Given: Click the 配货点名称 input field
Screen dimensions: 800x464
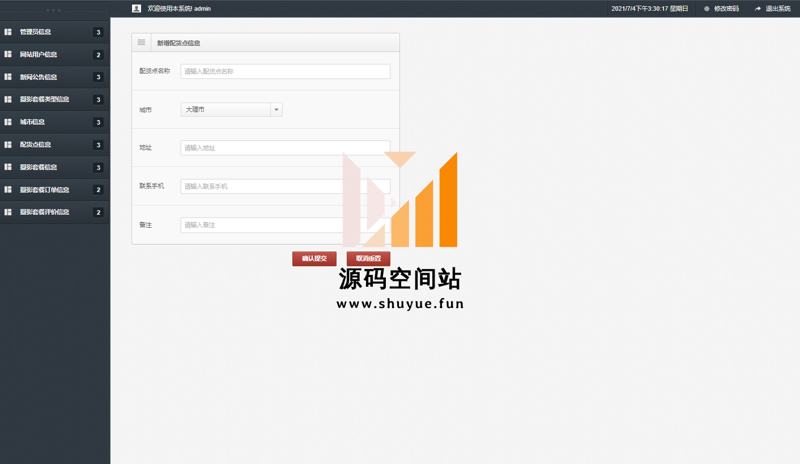Looking at the screenshot, I should point(286,71).
